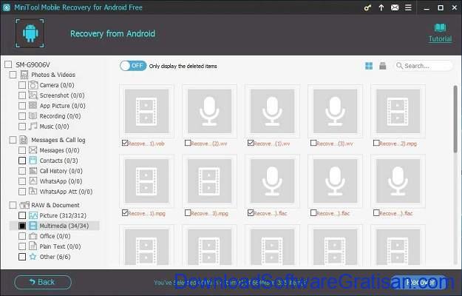This screenshot has height=296, width=462.
Task: Click the Camera category icon
Action: tap(33, 85)
